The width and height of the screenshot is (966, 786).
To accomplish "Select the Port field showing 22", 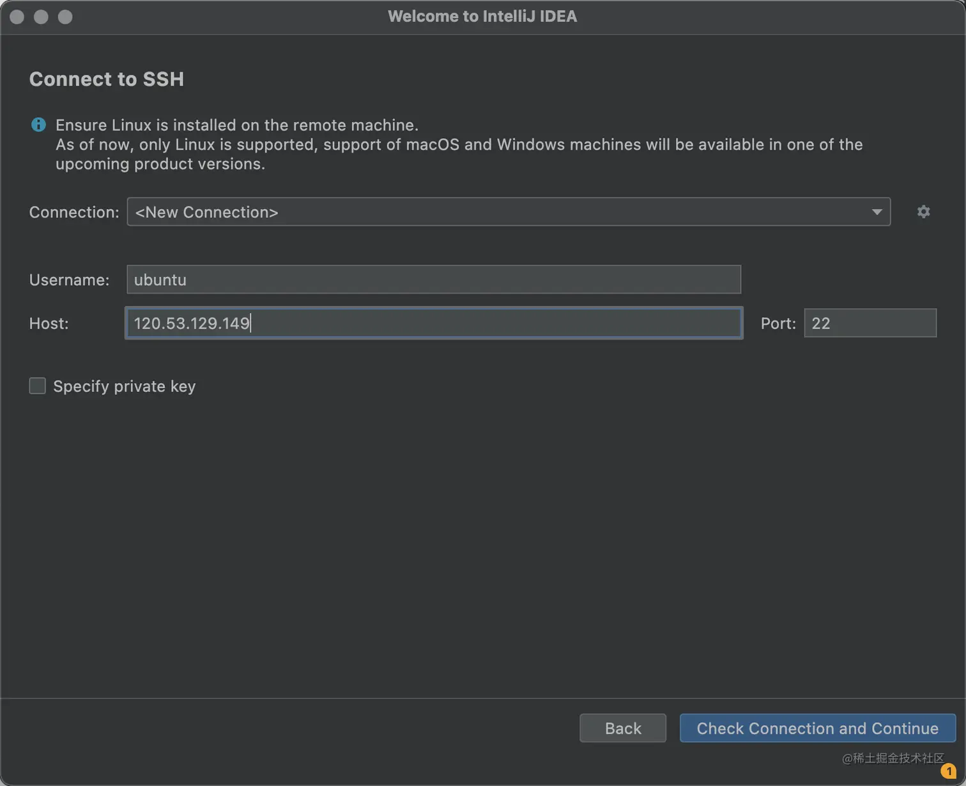I will click(870, 323).
